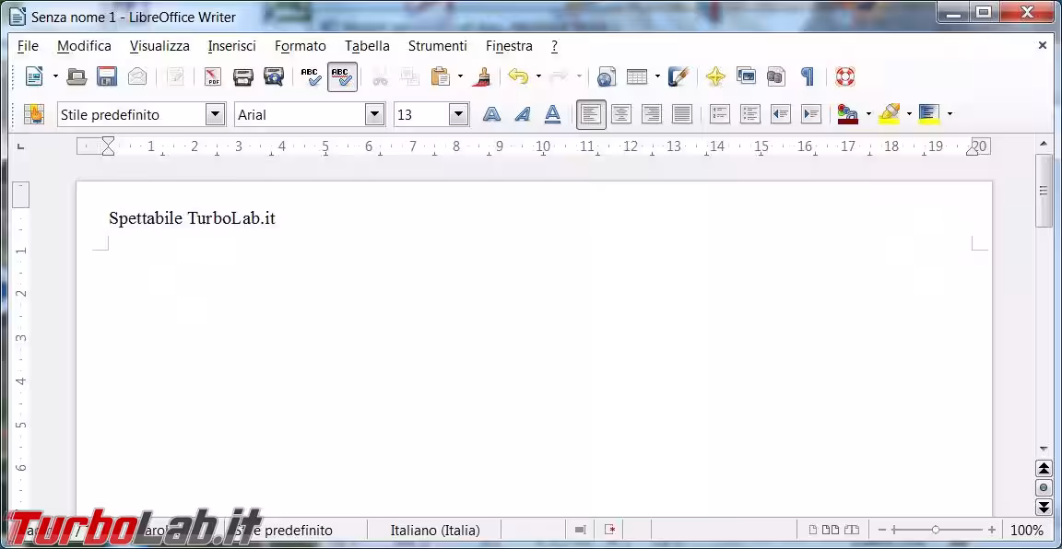Click the Save floppy disk icon
Image resolution: width=1062 pixels, height=549 pixels.
point(107,77)
